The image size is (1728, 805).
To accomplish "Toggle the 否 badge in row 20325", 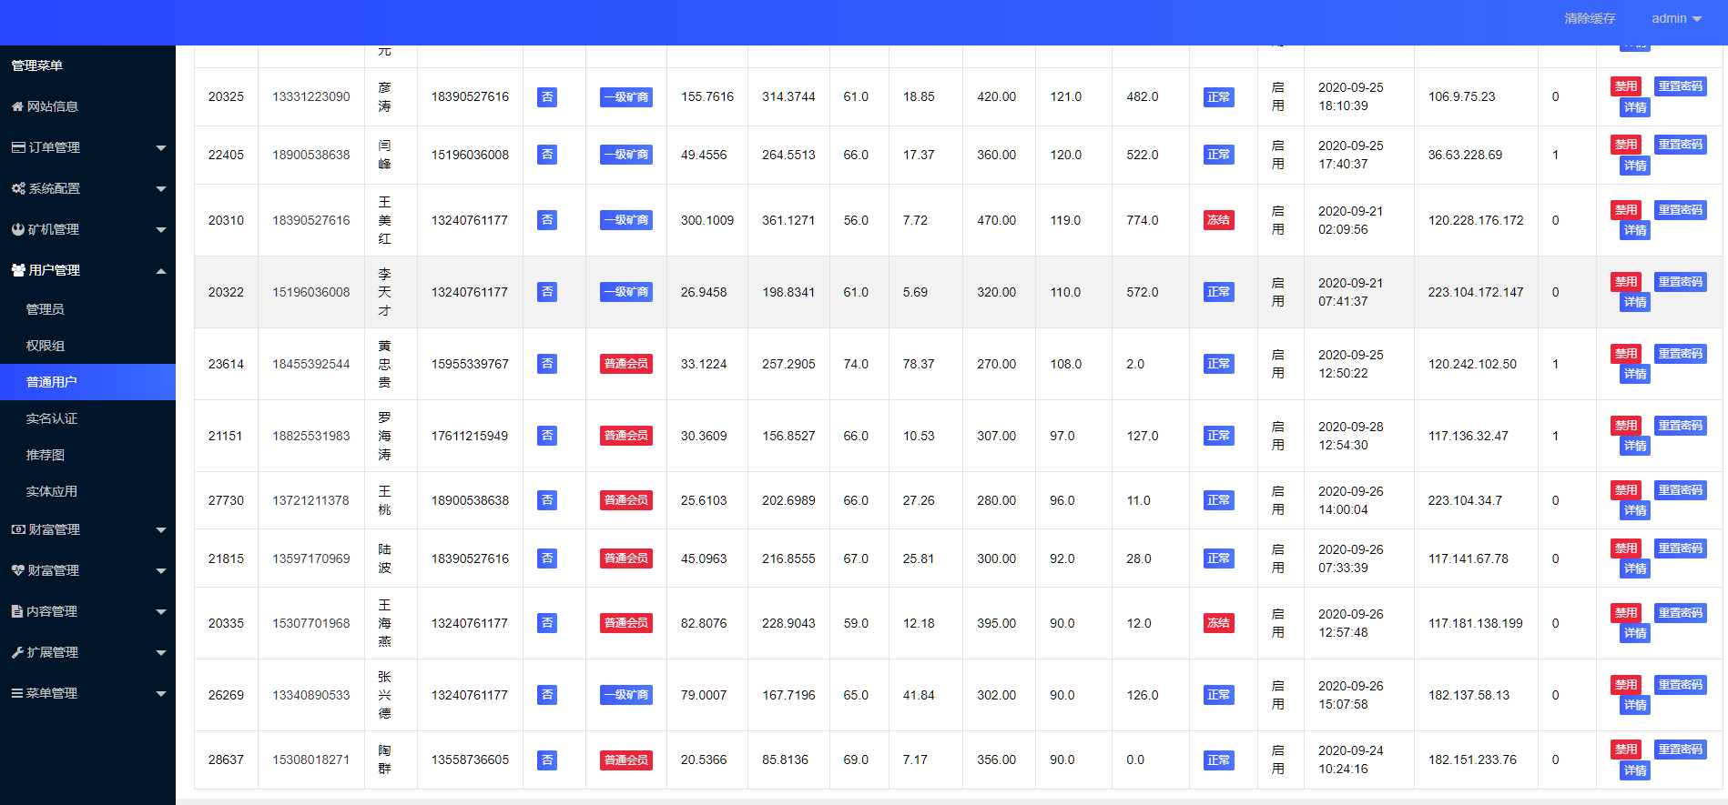I will click(x=547, y=97).
